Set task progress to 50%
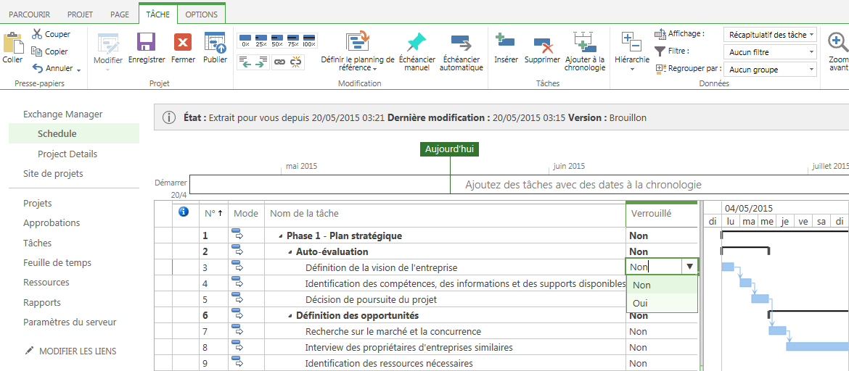 click(x=277, y=40)
